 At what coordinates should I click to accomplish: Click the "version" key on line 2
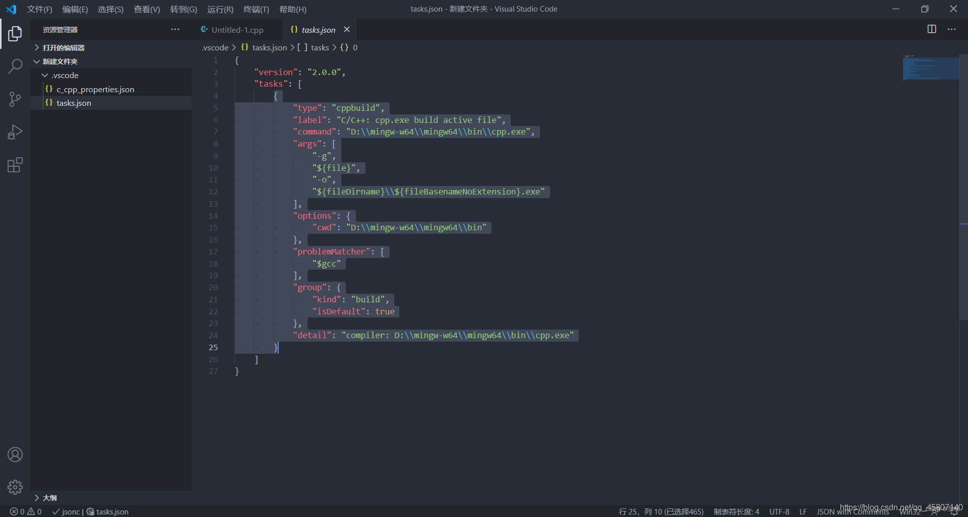pyautogui.click(x=276, y=72)
